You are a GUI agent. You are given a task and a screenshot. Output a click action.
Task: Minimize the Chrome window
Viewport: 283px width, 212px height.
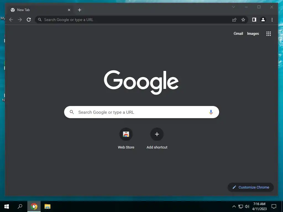pos(246,7)
